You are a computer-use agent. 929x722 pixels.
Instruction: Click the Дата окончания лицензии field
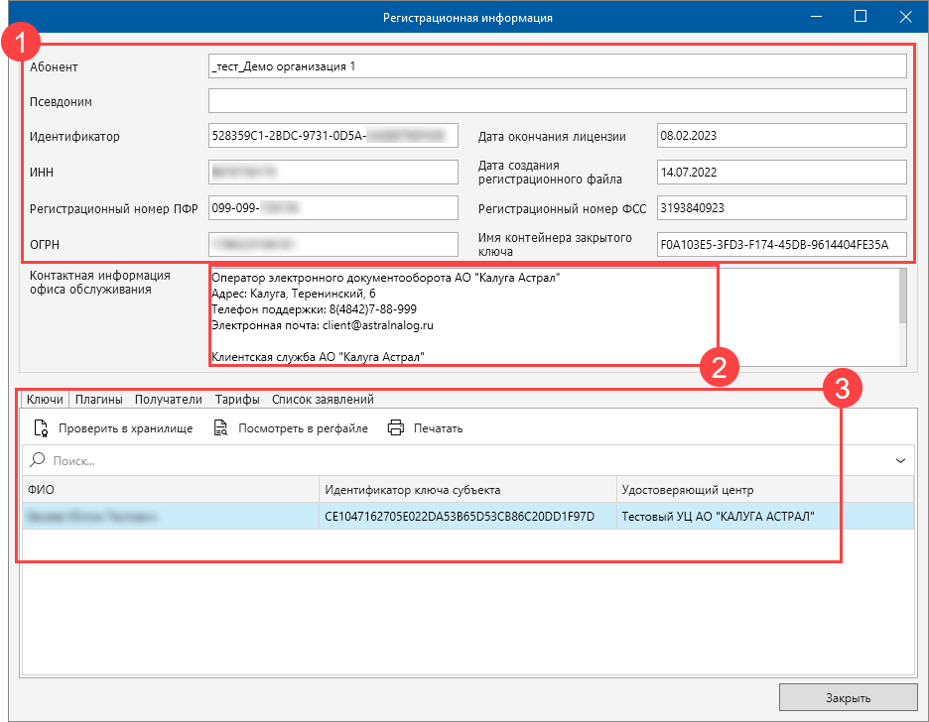781,136
